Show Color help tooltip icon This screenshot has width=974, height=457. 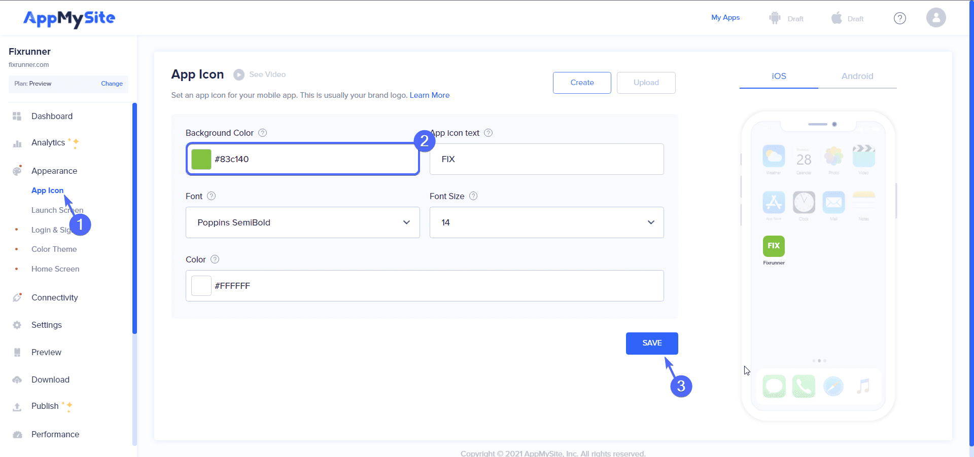(215, 259)
